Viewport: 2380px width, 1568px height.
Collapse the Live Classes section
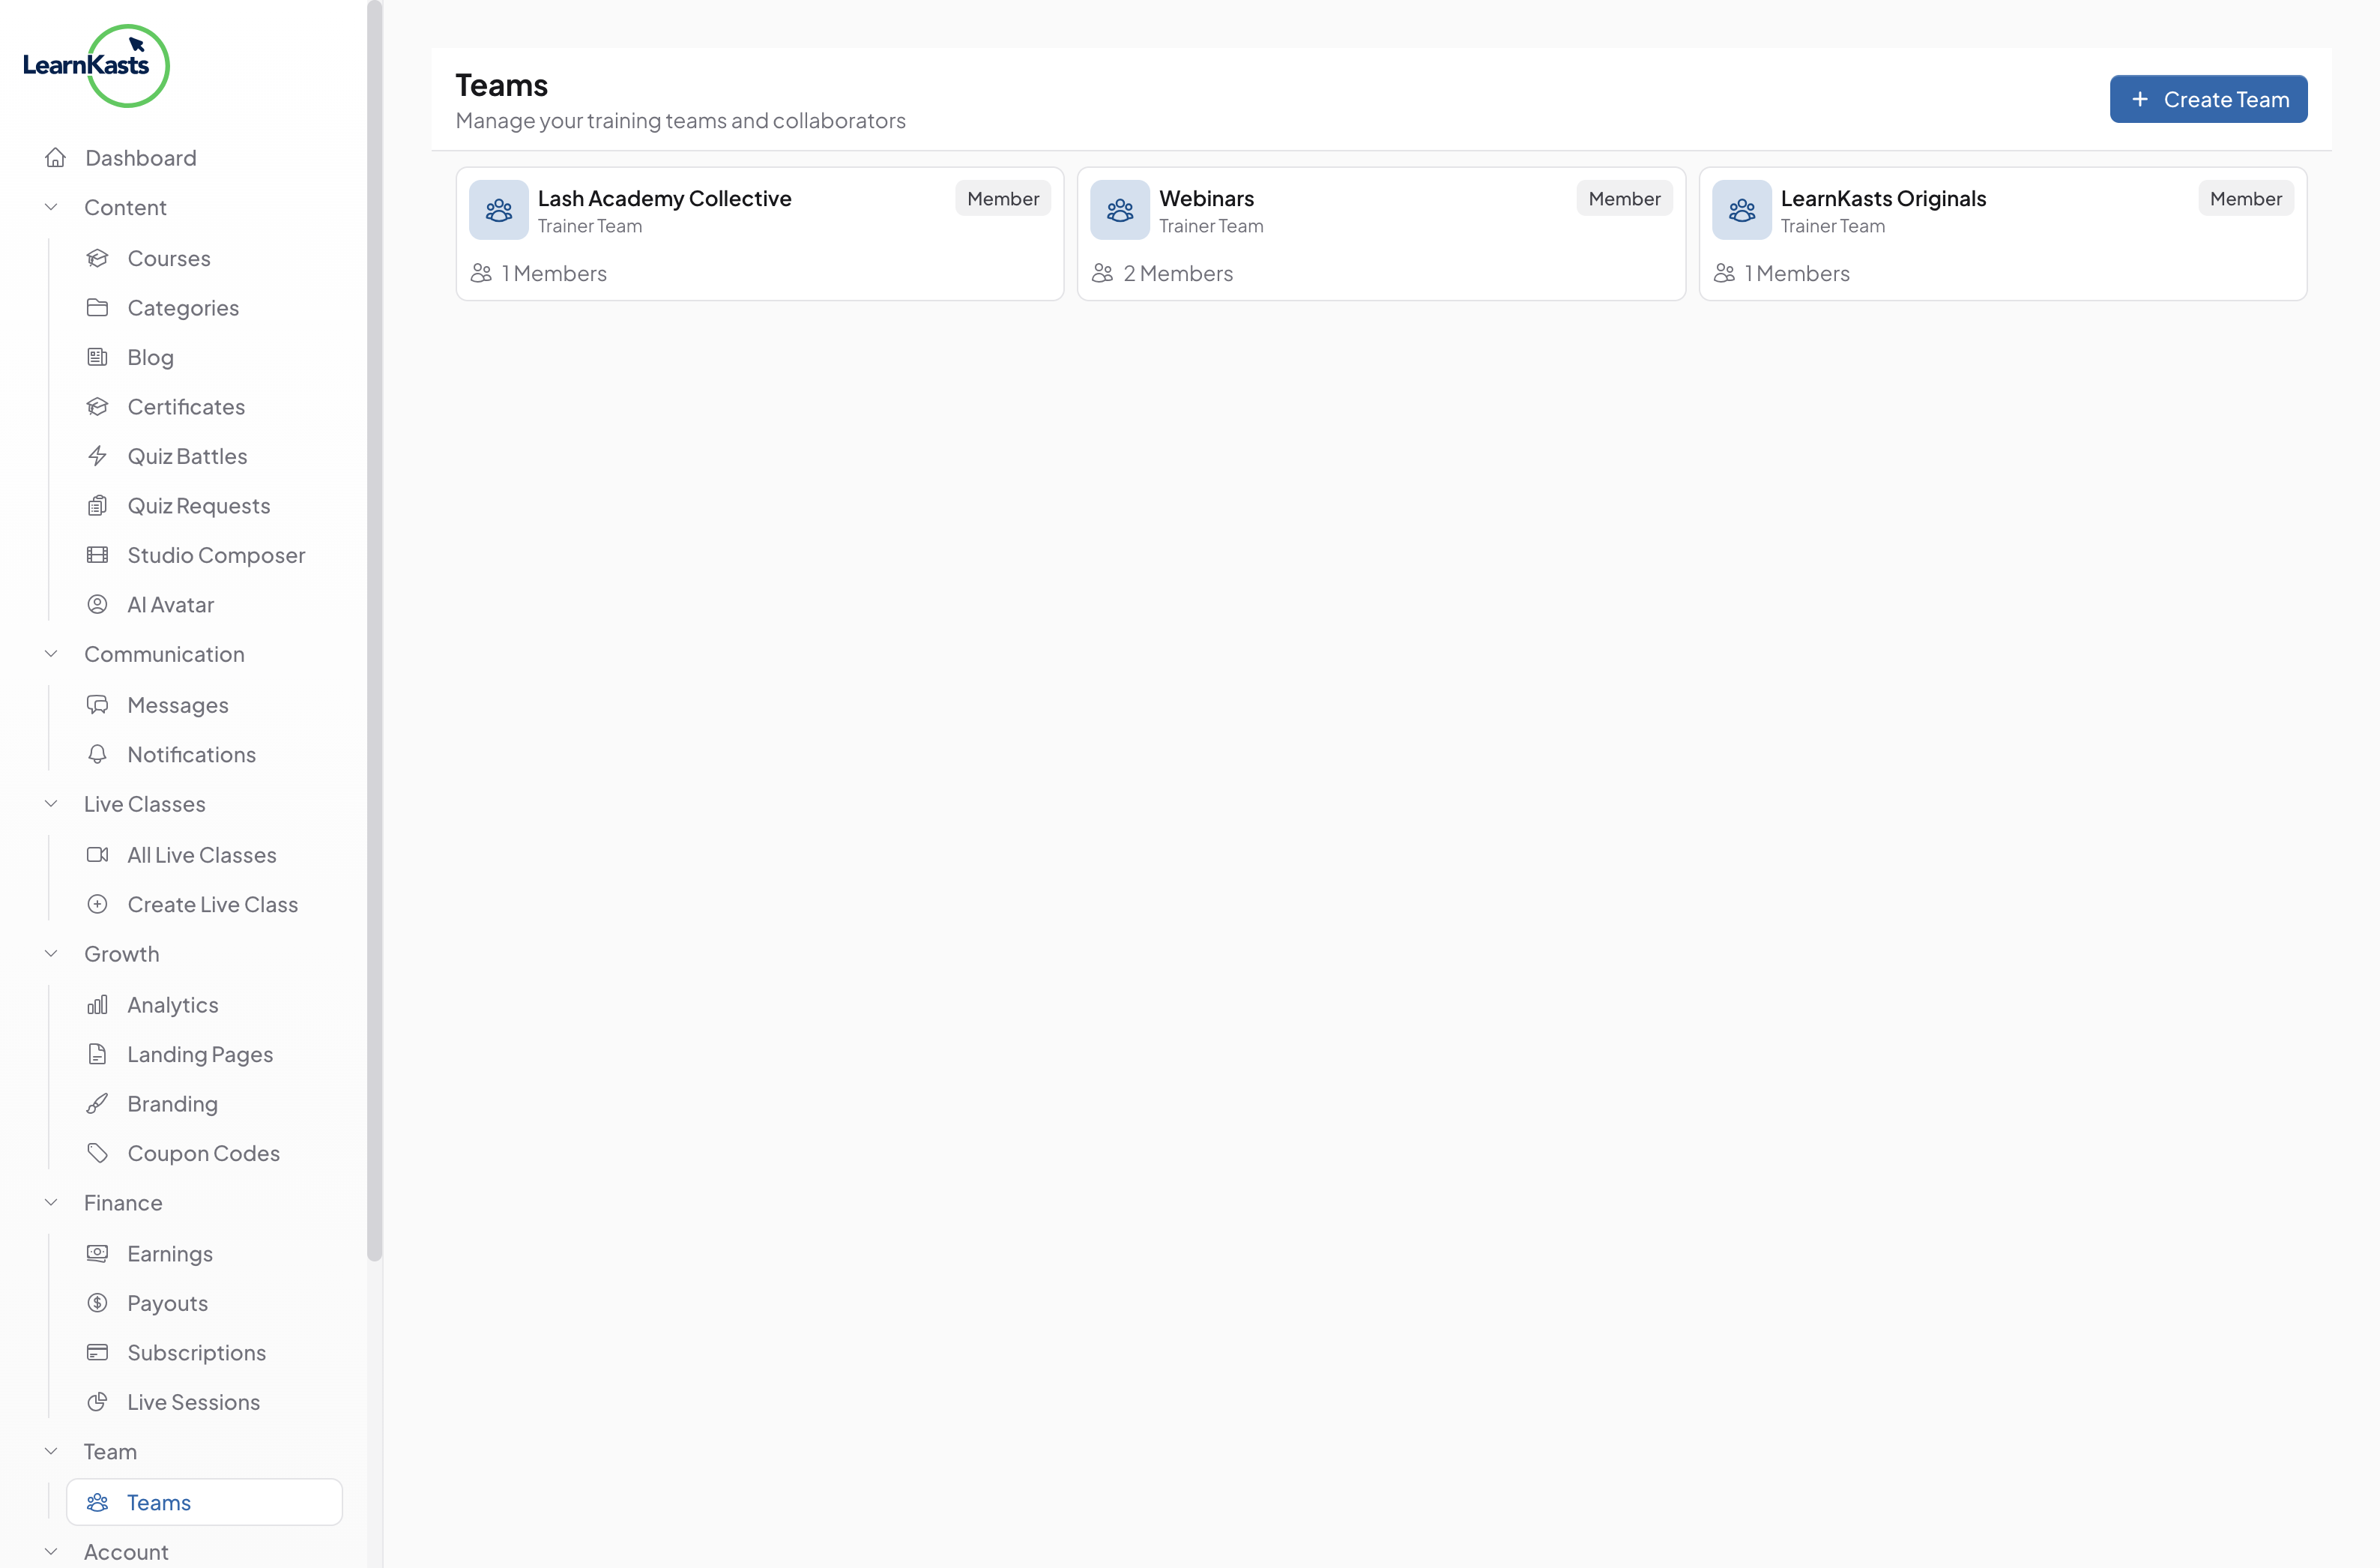[51, 803]
